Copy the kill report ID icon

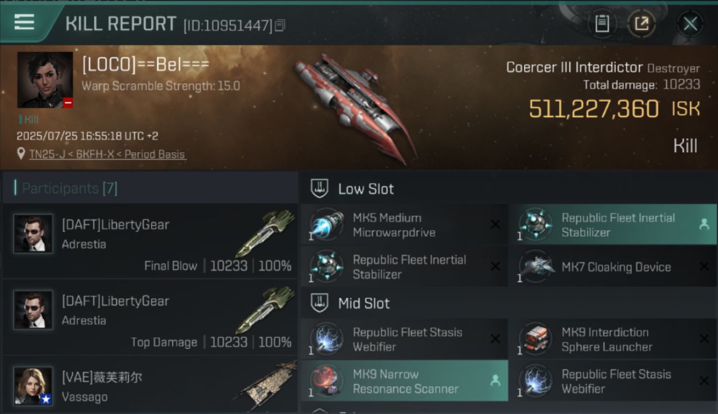pos(280,25)
